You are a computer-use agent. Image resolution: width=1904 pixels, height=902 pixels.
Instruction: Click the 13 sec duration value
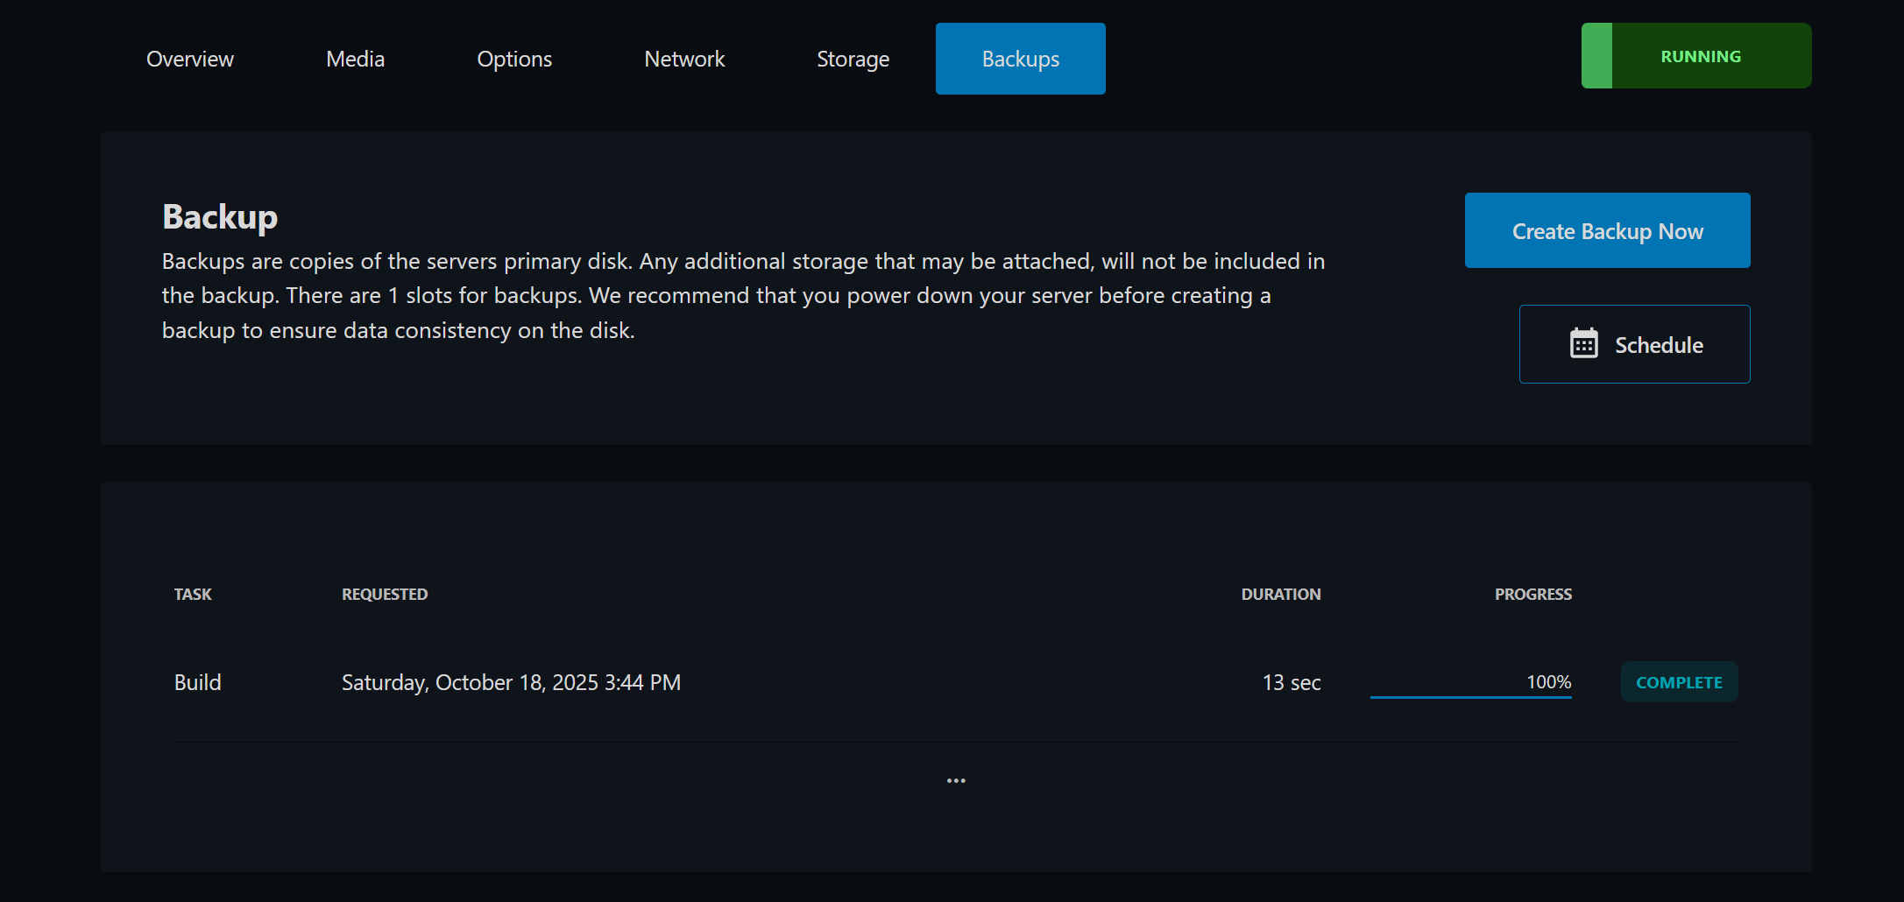click(x=1291, y=682)
